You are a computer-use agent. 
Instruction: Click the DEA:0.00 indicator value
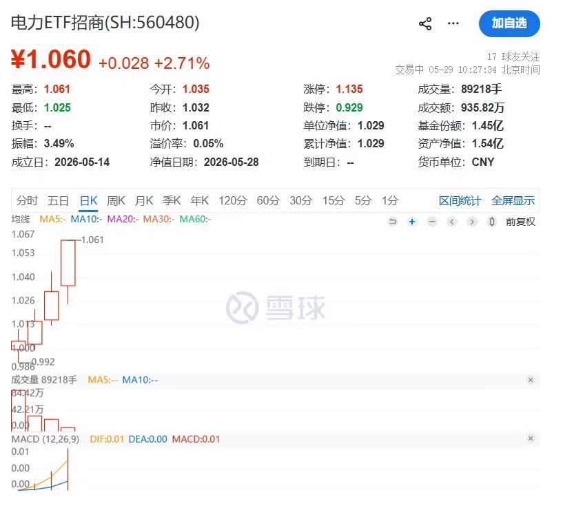click(147, 439)
